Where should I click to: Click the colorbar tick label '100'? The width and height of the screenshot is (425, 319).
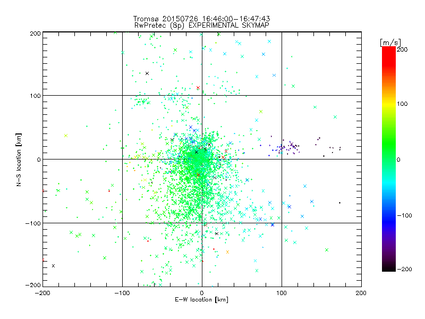[402, 104]
